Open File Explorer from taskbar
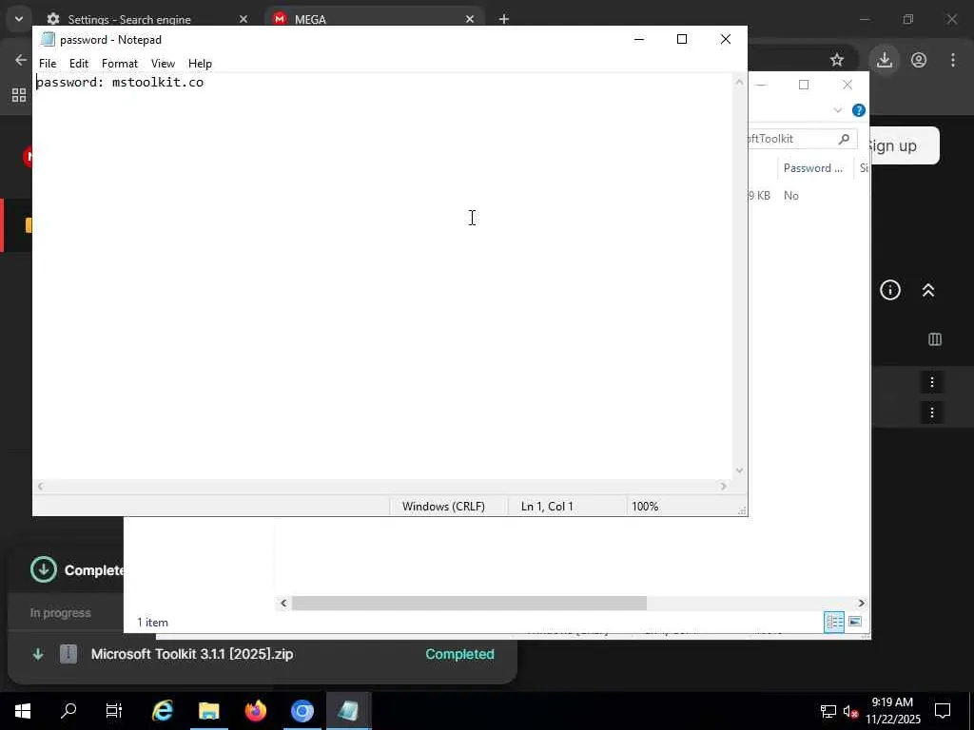The height and width of the screenshot is (730, 974). tap(208, 711)
